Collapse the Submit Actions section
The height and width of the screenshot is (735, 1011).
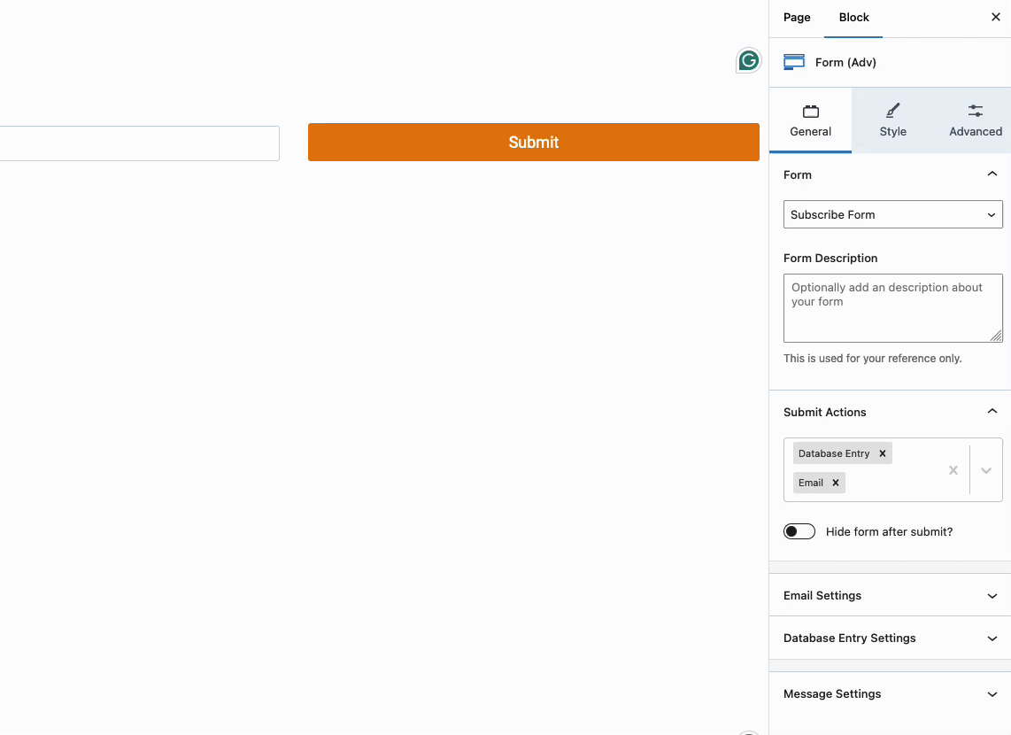[992, 412]
